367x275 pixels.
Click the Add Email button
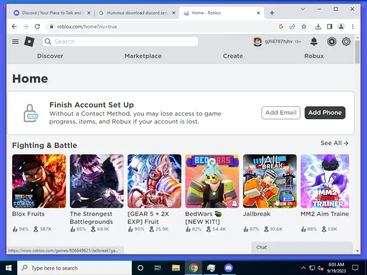point(281,113)
